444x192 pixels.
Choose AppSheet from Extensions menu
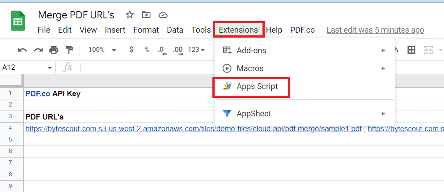[304, 114]
